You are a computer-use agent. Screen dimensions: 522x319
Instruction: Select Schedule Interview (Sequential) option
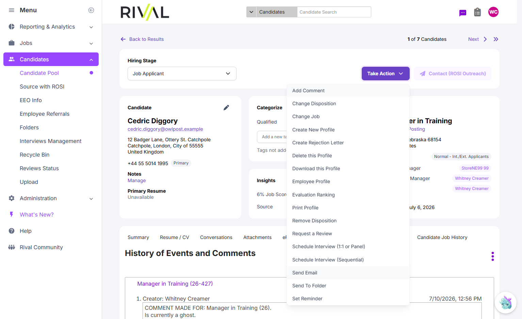[348, 260]
